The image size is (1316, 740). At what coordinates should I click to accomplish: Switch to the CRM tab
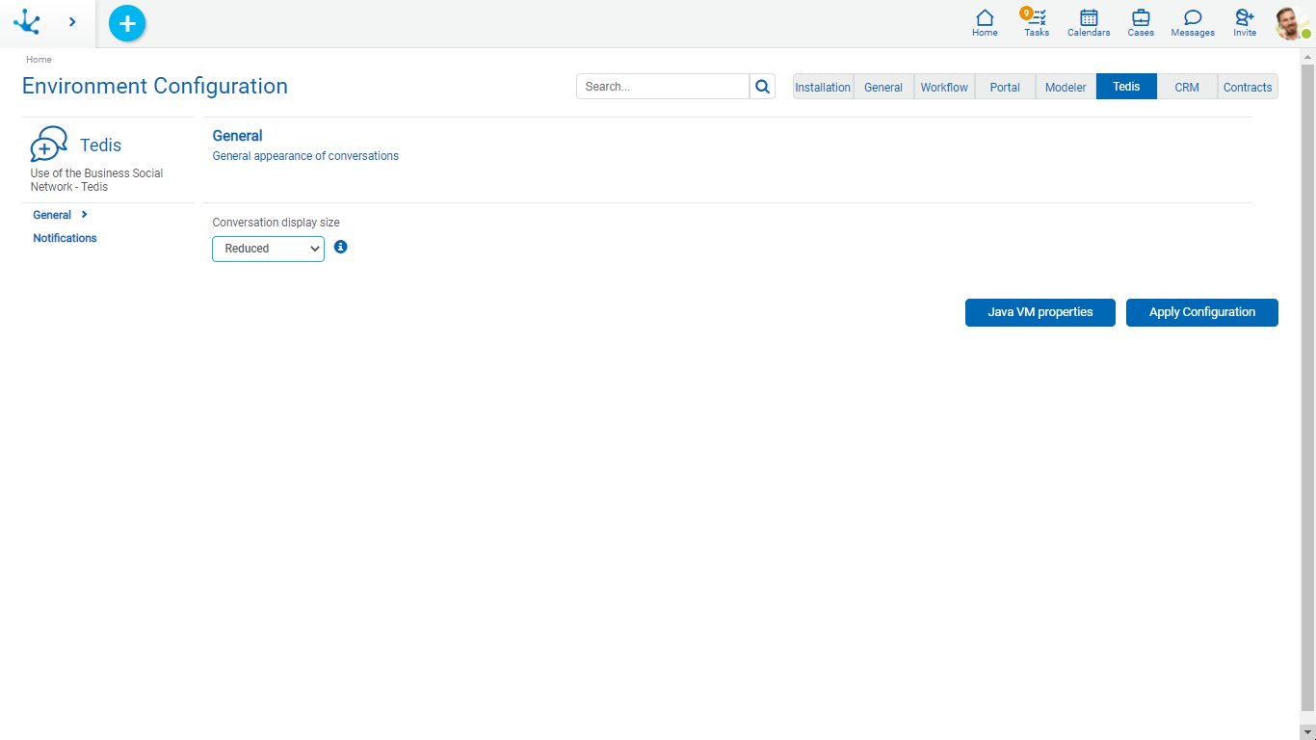pyautogui.click(x=1187, y=87)
